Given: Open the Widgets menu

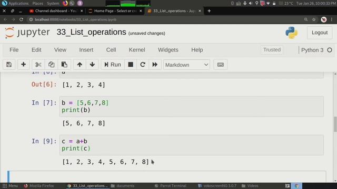Looking at the screenshot, I should click(x=168, y=50).
